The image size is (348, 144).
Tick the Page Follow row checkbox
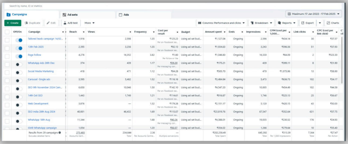pos(7,56)
